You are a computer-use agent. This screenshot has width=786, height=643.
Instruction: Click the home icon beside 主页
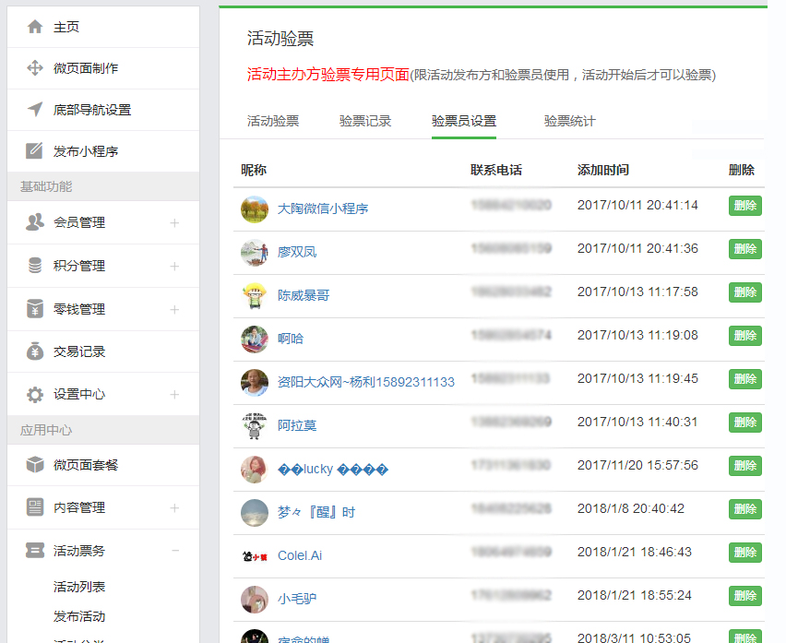pyautogui.click(x=35, y=27)
